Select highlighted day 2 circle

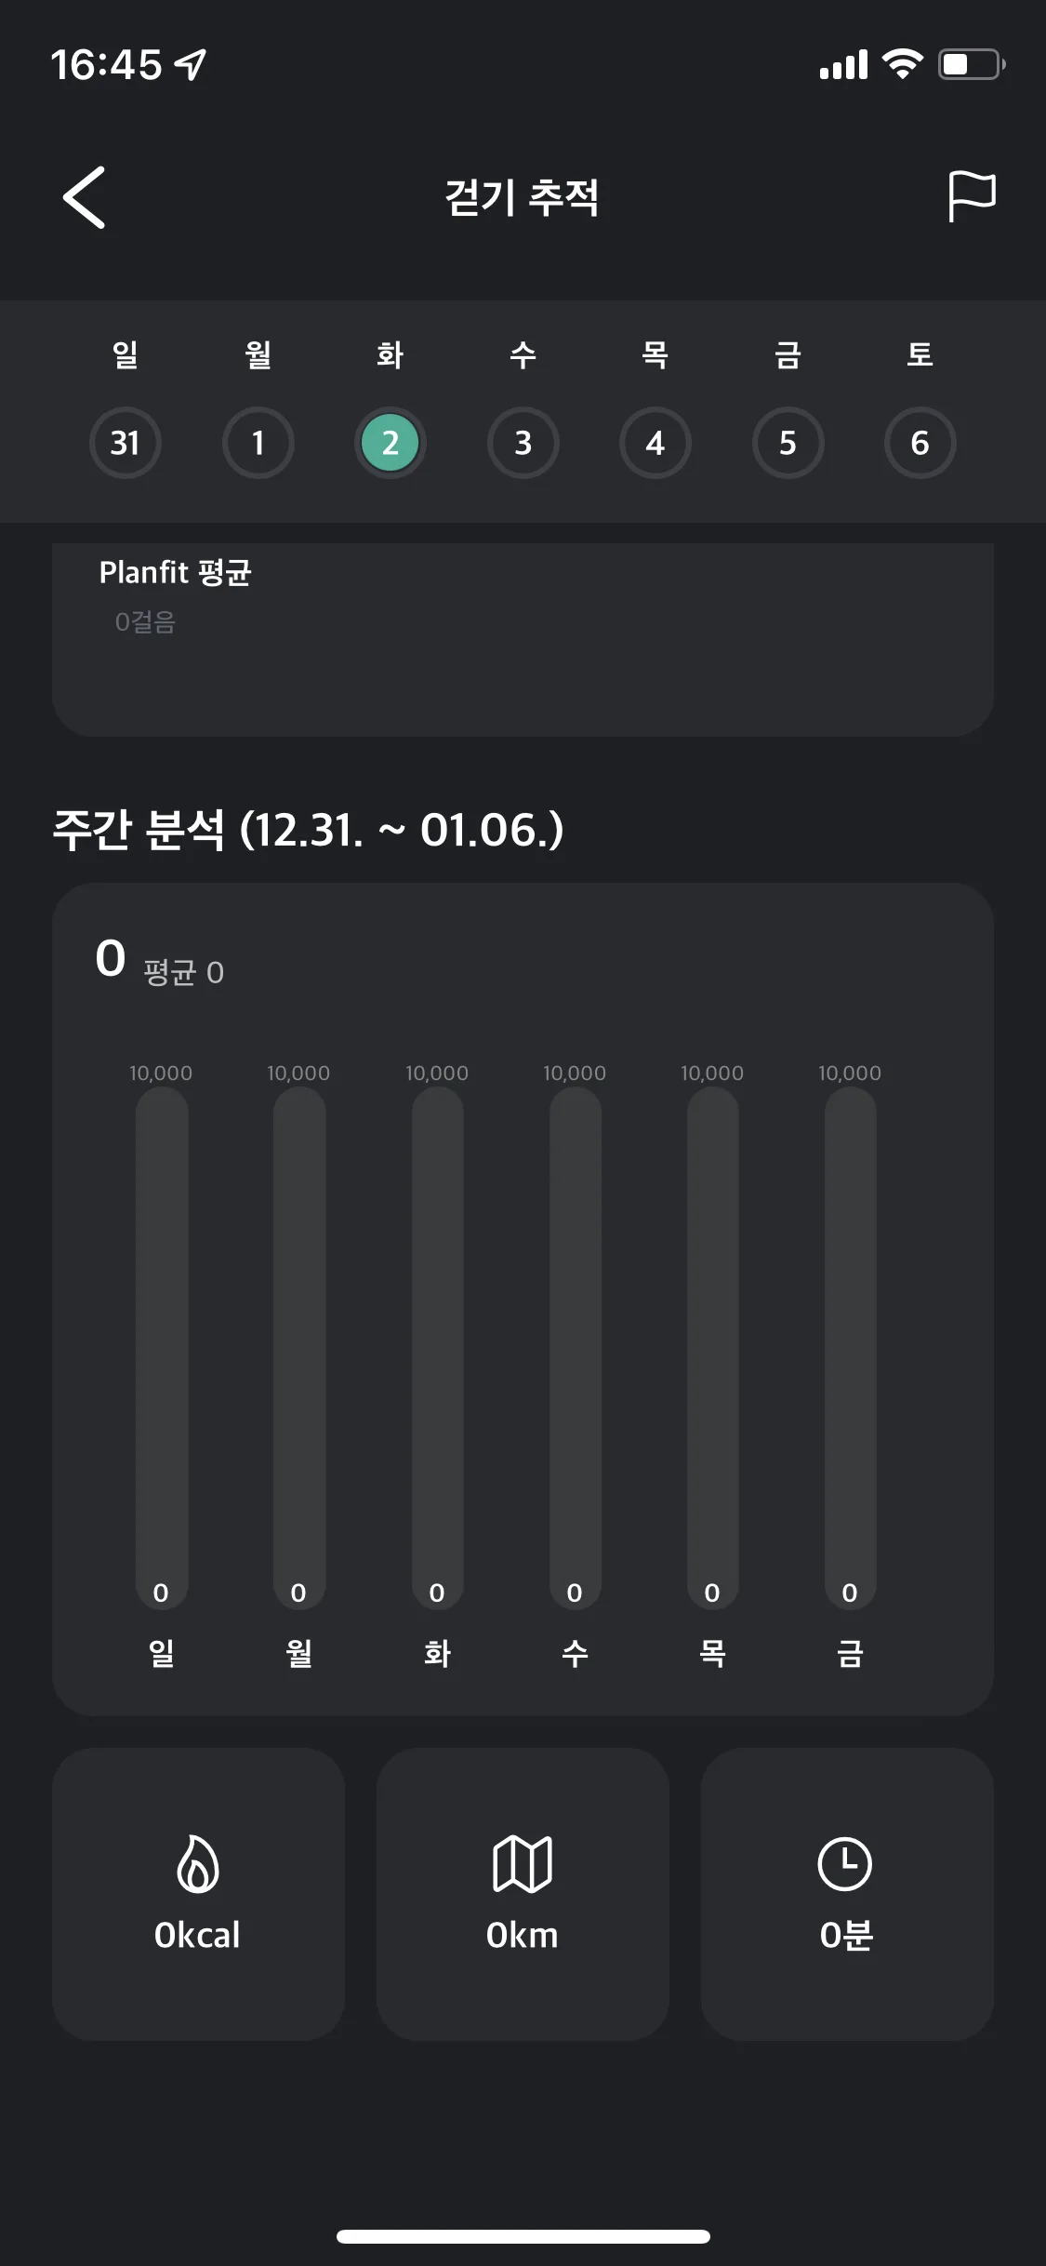pyautogui.click(x=391, y=443)
